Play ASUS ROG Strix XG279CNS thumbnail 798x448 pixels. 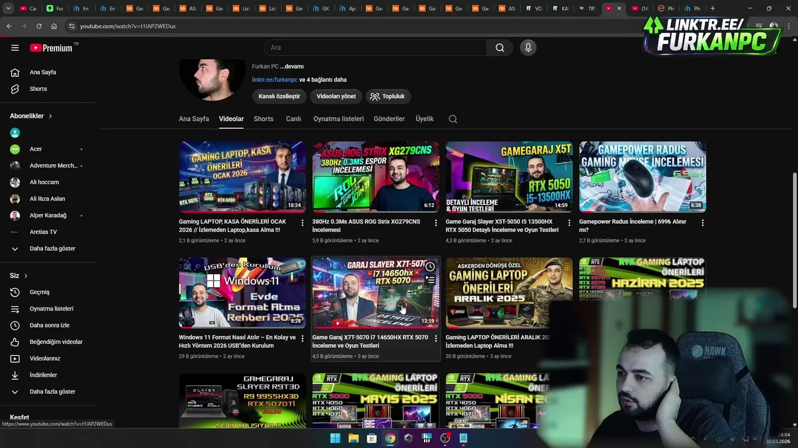coord(375,177)
